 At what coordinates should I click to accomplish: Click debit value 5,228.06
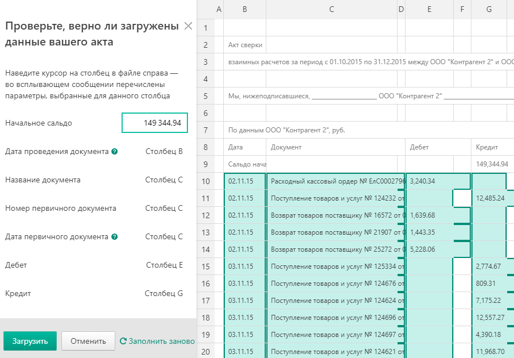438,249
